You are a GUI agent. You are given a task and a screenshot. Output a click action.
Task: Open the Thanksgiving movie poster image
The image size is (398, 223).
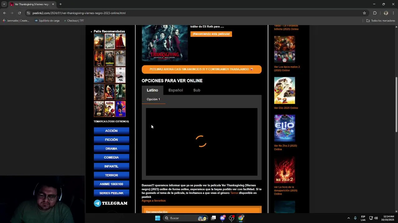[165, 43]
